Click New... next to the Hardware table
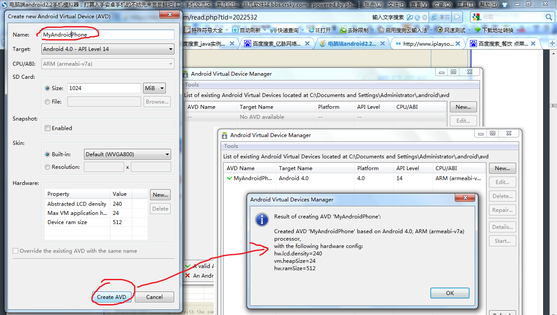This screenshot has width=557, height=315. pyautogui.click(x=160, y=195)
